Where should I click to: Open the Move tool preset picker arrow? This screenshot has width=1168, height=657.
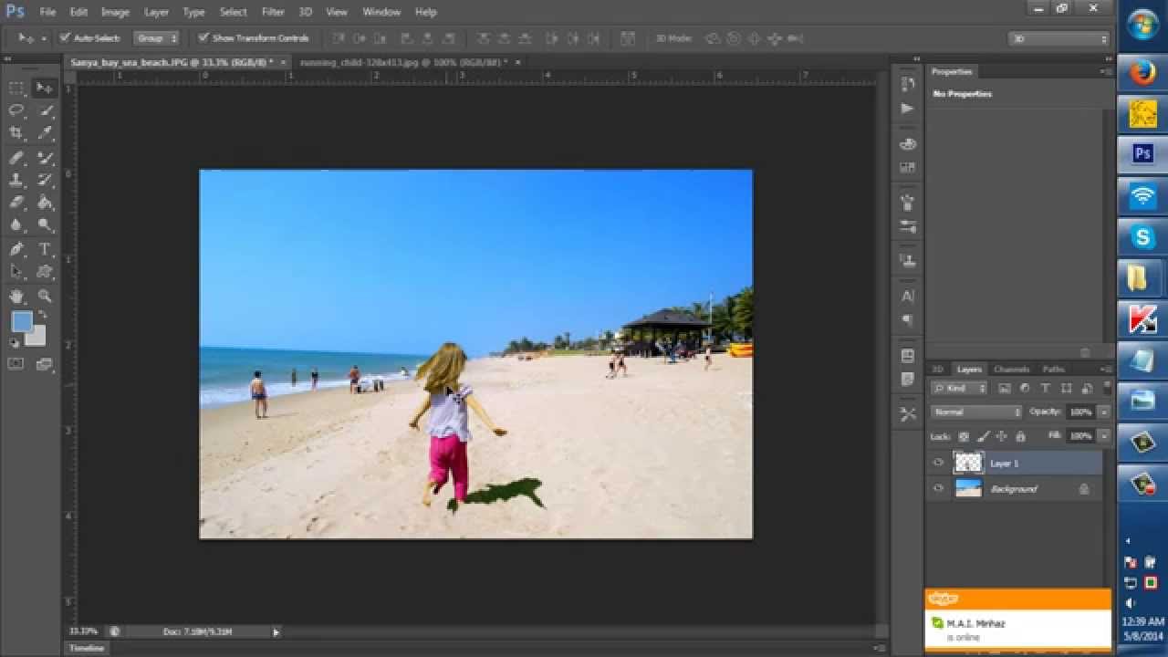click(x=43, y=38)
